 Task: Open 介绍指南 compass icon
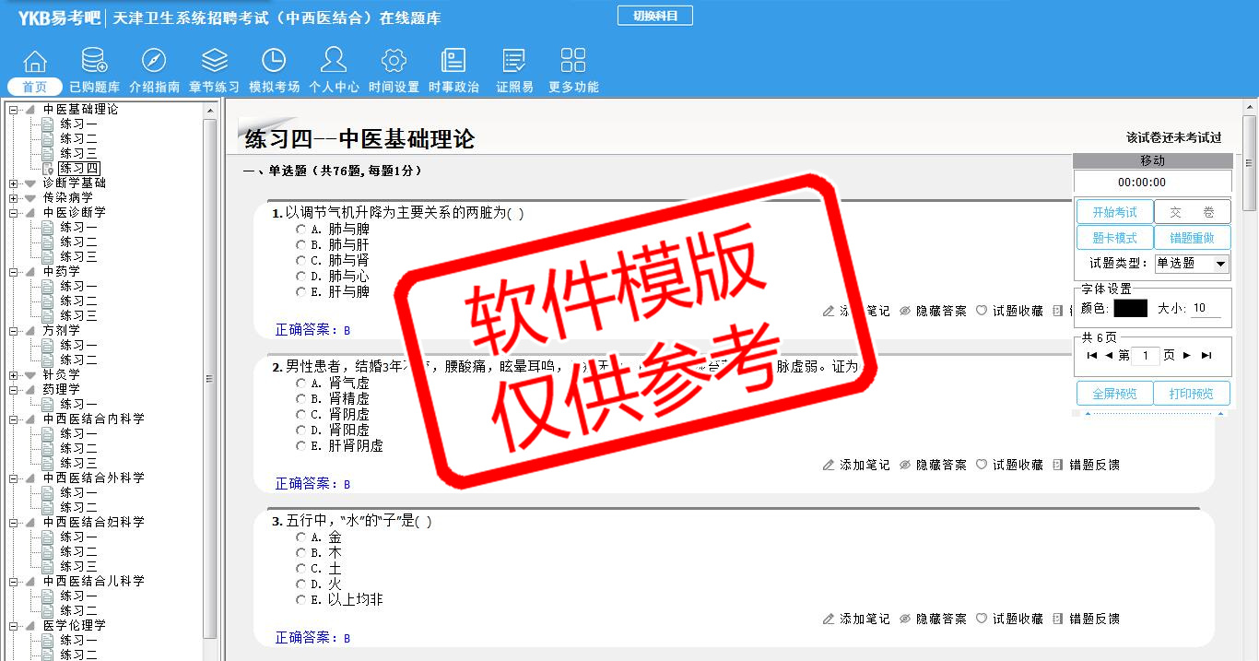point(154,62)
